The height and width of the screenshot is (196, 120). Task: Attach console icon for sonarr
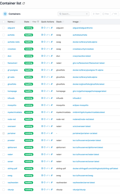tap(52, 162)
